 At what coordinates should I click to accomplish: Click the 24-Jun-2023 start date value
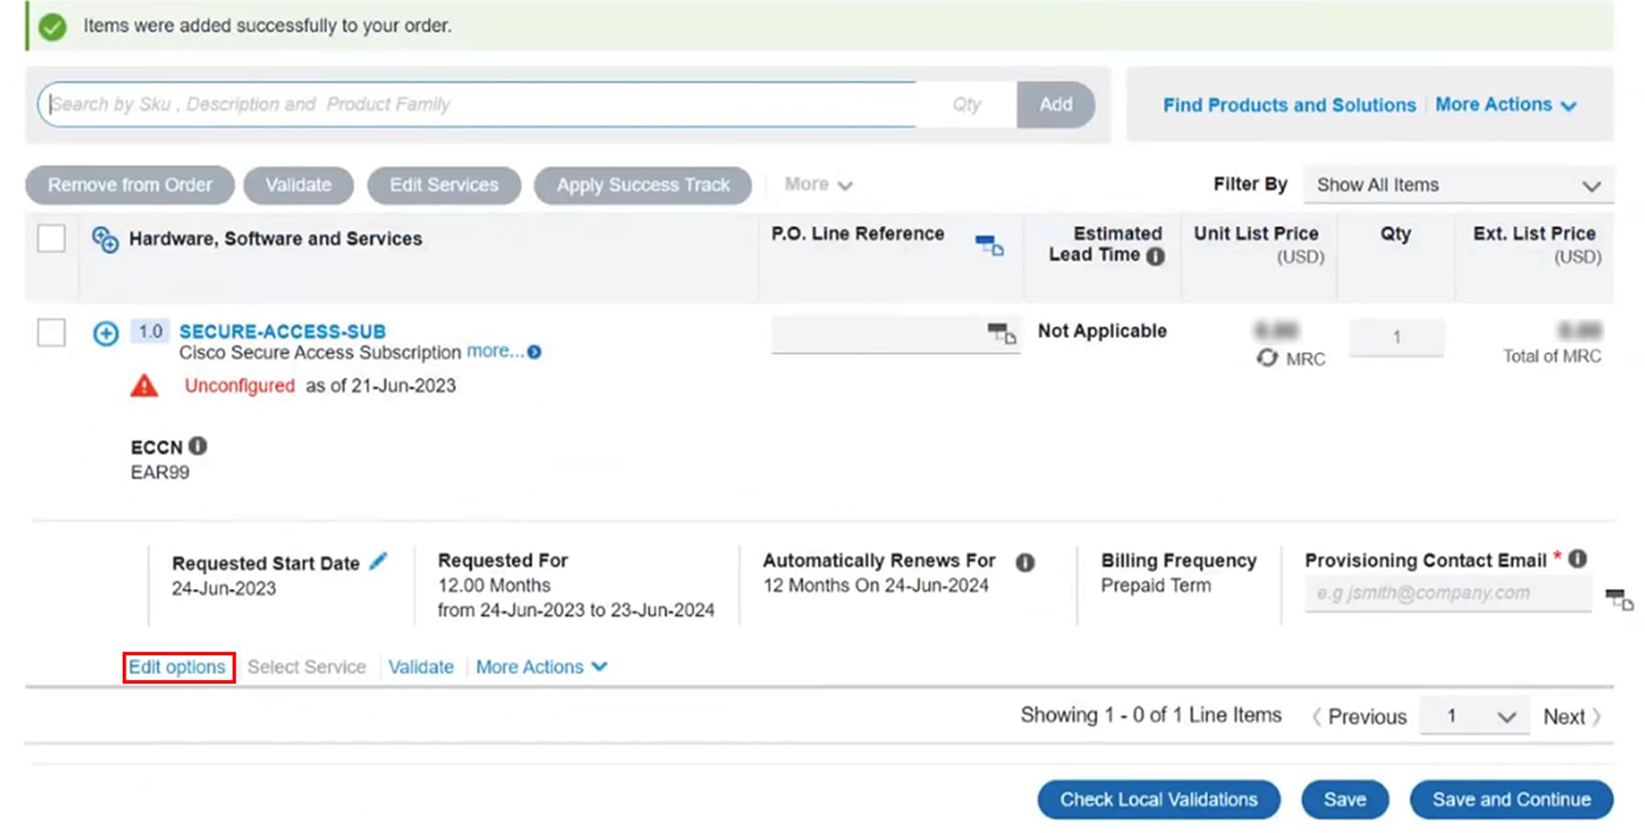223,589
